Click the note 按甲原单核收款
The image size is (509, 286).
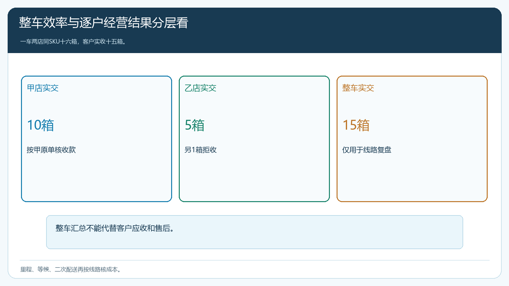point(51,150)
